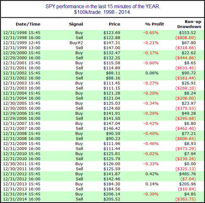This screenshot has width=205, height=203.
Task: Click the $147.31 price cell
Action: pyautogui.click(x=112, y=43)
